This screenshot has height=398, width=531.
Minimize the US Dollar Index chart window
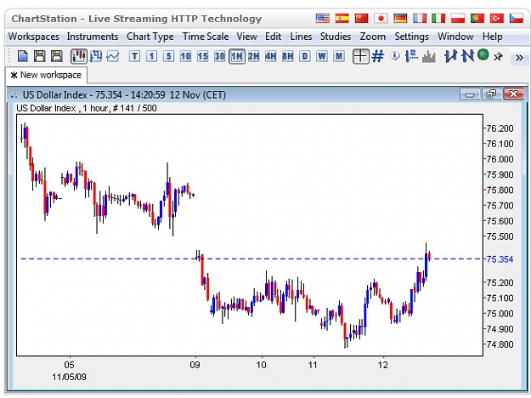click(470, 94)
